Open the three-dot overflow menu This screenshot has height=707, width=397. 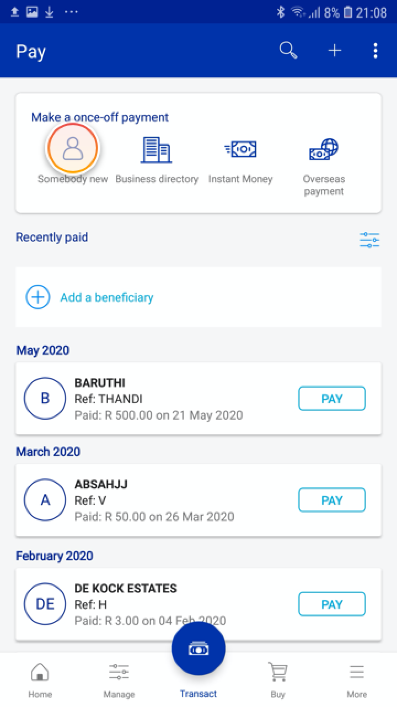click(x=375, y=51)
